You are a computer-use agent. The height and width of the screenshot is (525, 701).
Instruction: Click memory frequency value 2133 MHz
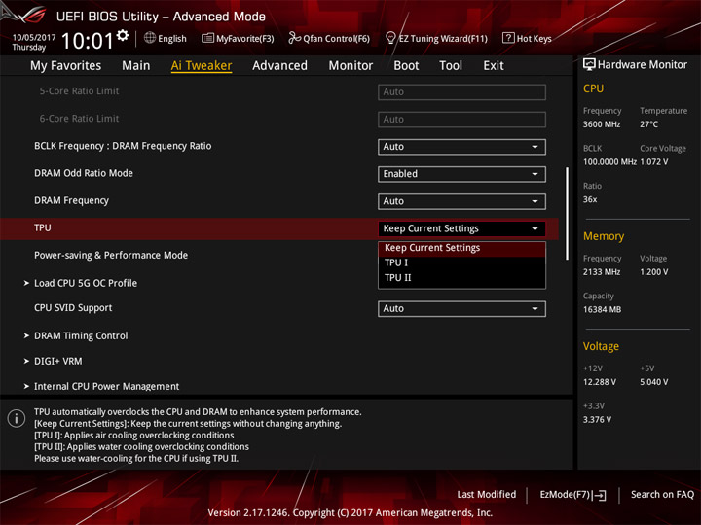coord(602,272)
